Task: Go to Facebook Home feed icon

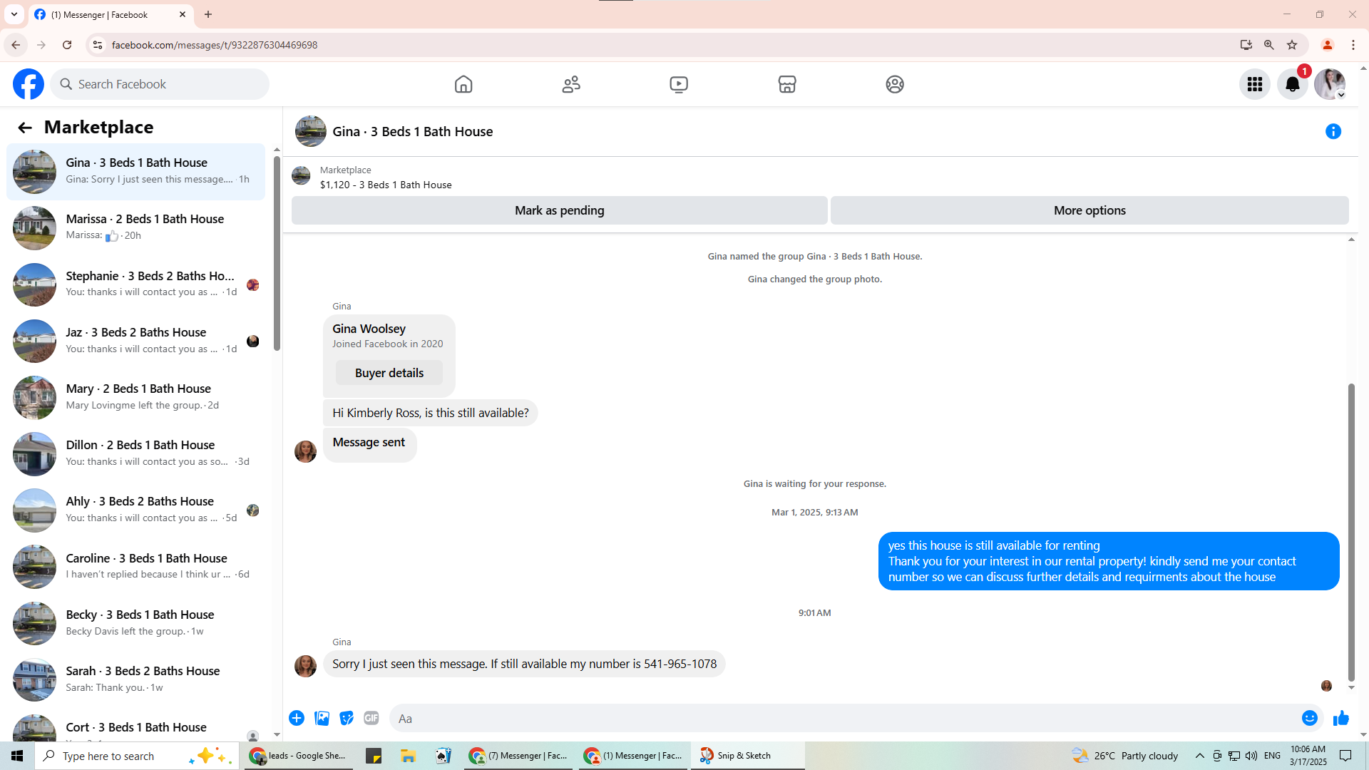Action: (463, 84)
